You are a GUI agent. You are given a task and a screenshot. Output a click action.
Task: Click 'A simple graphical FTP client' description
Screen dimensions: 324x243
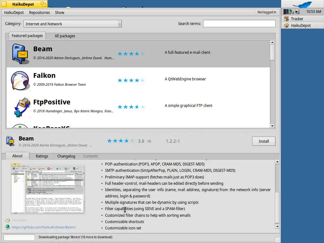(x=189, y=106)
